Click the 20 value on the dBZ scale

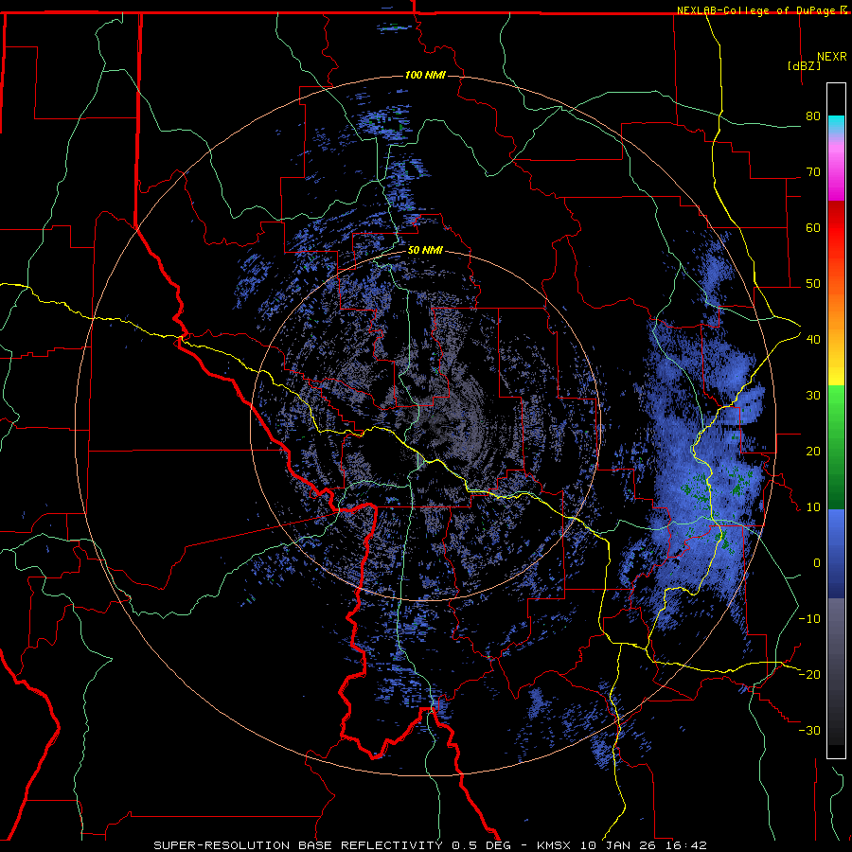pyautogui.click(x=813, y=451)
